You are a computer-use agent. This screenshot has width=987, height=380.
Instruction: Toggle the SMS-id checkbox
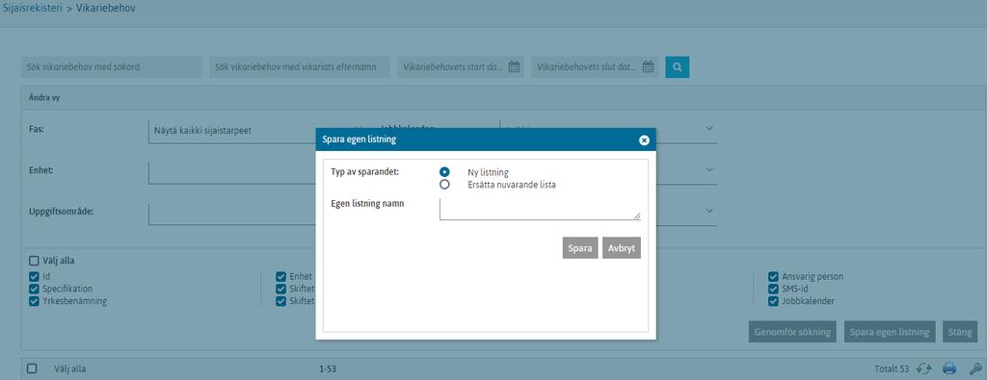click(x=774, y=289)
